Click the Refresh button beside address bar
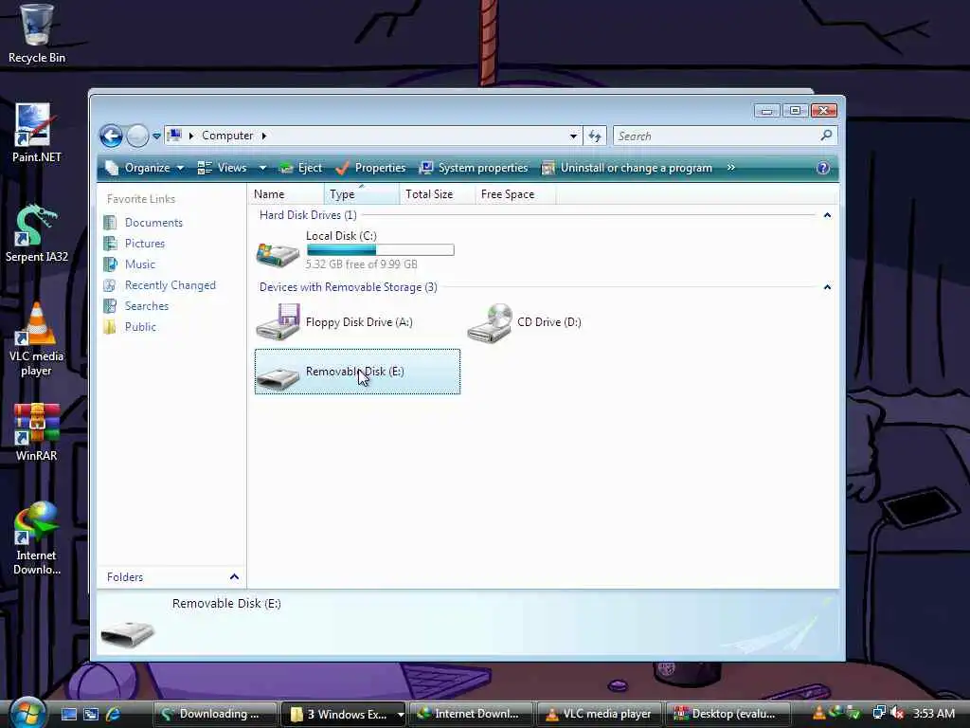 pyautogui.click(x=595, y=136)
